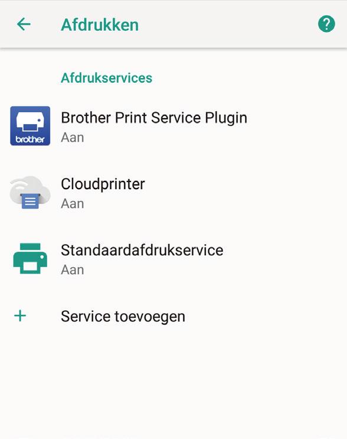
Task: Open the Cloudprinter service entry
Action: [173, 193]
